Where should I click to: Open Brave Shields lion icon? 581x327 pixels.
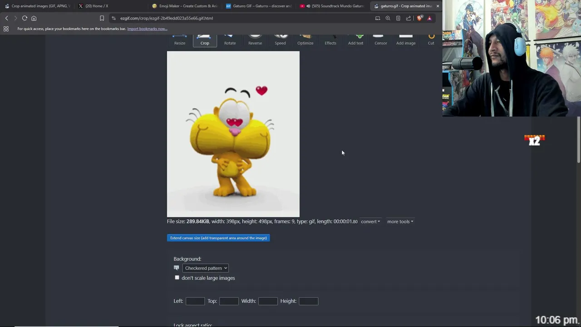(419, 18)
